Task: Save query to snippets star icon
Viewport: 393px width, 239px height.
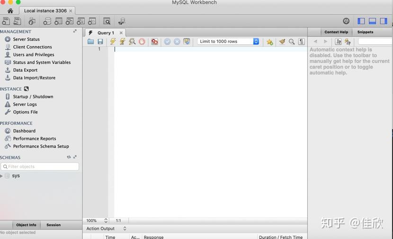Action: coord(270,42)
